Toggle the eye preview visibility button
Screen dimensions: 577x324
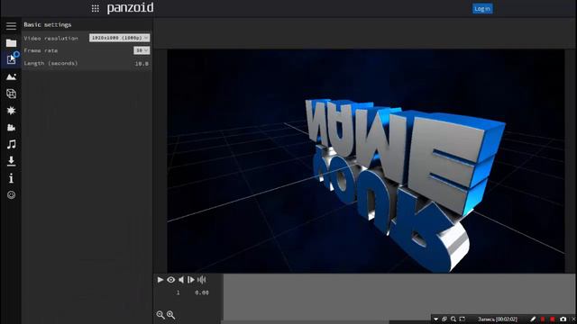click(x=170, y=280)
